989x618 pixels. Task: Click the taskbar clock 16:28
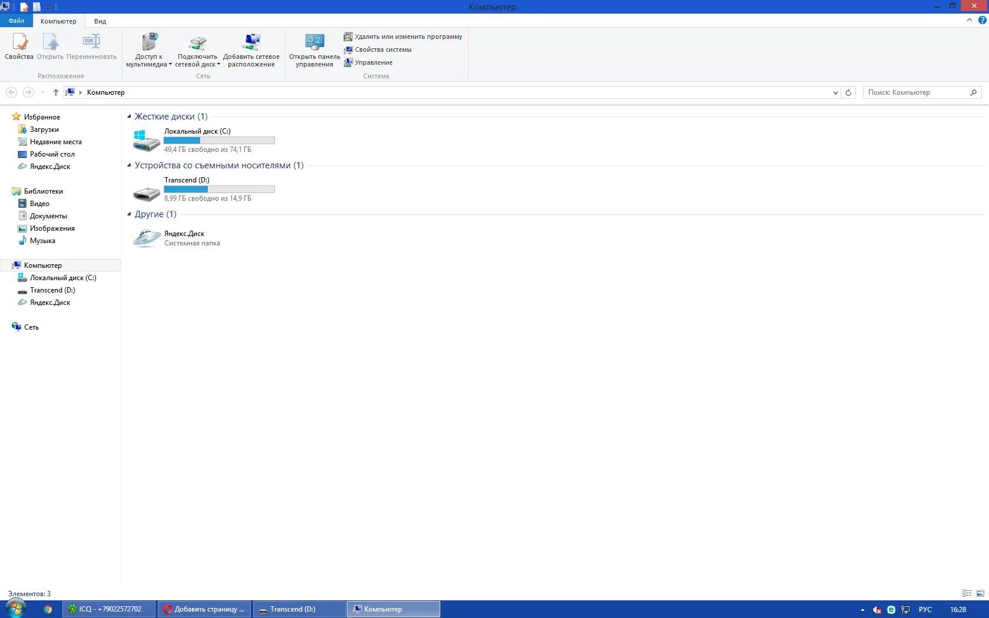point(958,610)
